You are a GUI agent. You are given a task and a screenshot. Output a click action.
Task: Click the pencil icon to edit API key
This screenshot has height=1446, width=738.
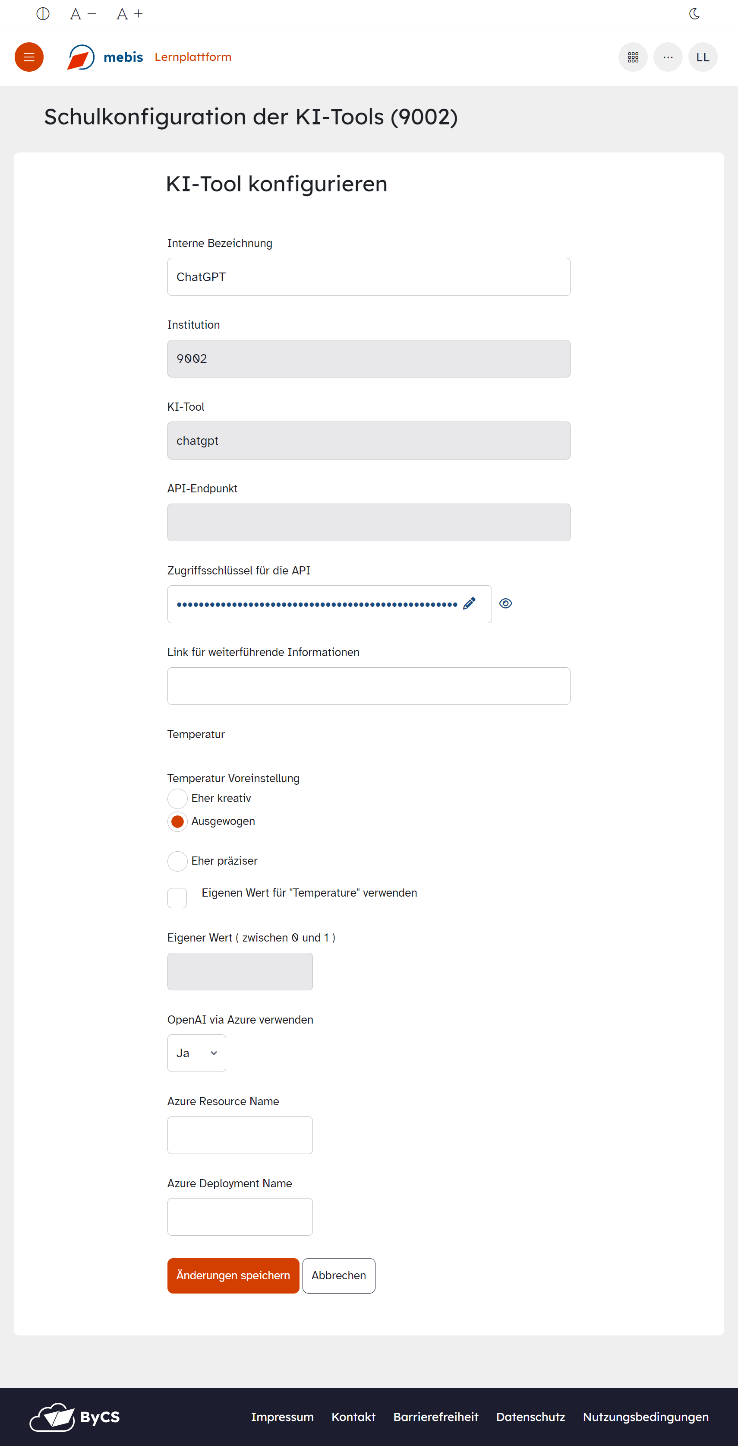(469, 603)
